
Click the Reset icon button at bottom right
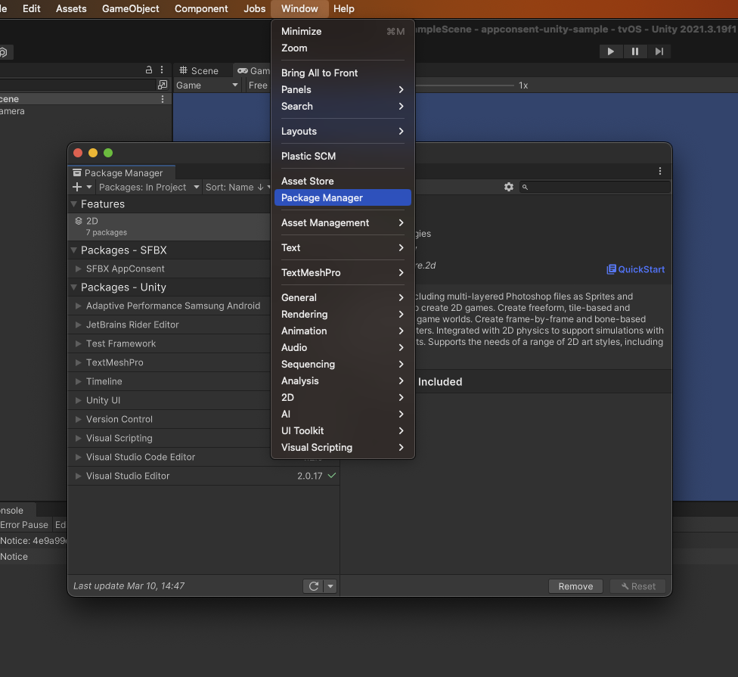tap(637, 586)
